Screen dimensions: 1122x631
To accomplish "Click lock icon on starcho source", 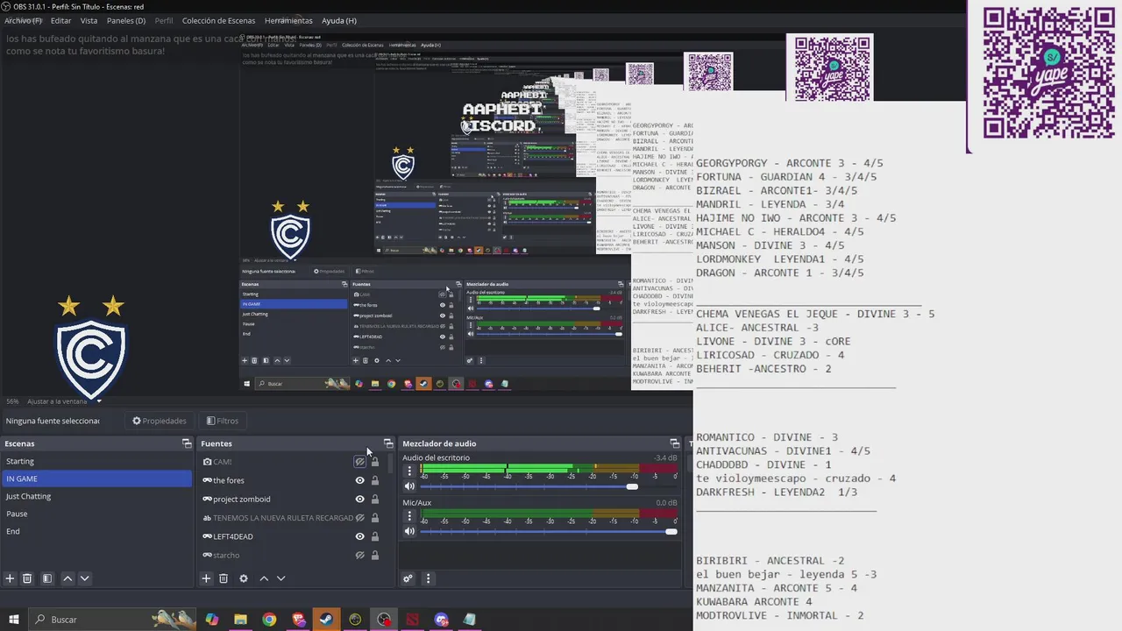I will [375, 555].
